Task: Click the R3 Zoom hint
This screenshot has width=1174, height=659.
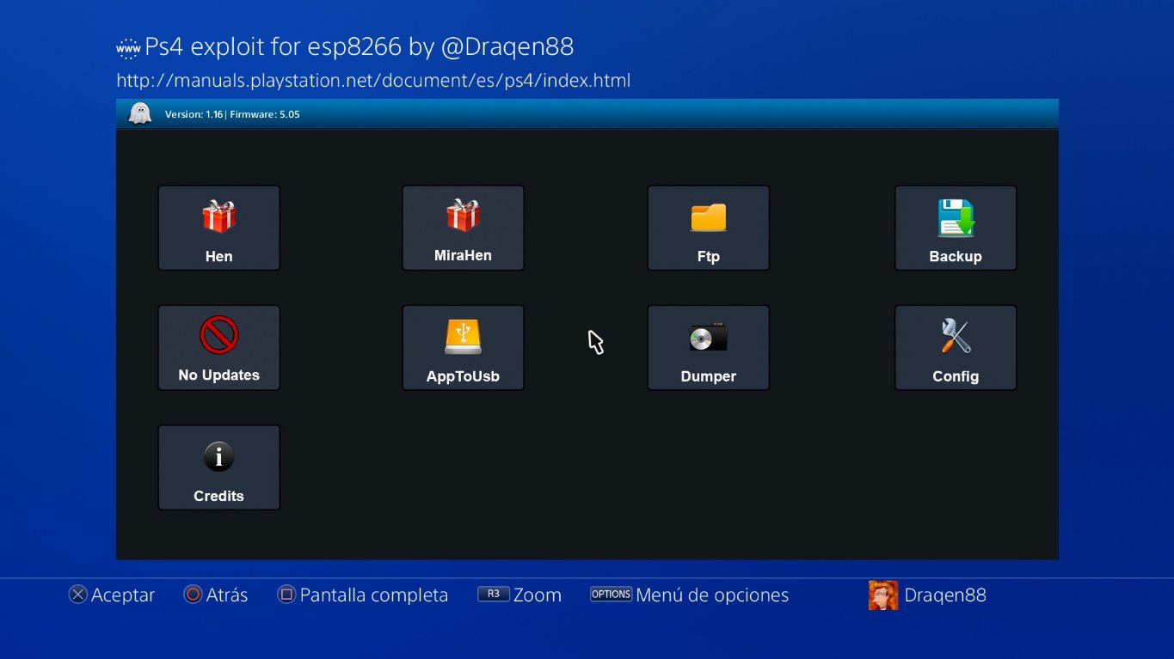Action: 519,595
